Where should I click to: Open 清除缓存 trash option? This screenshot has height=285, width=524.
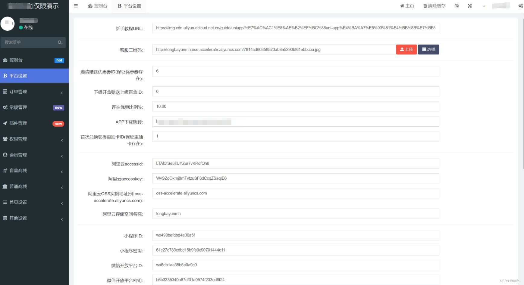click(x=434, y=6)
